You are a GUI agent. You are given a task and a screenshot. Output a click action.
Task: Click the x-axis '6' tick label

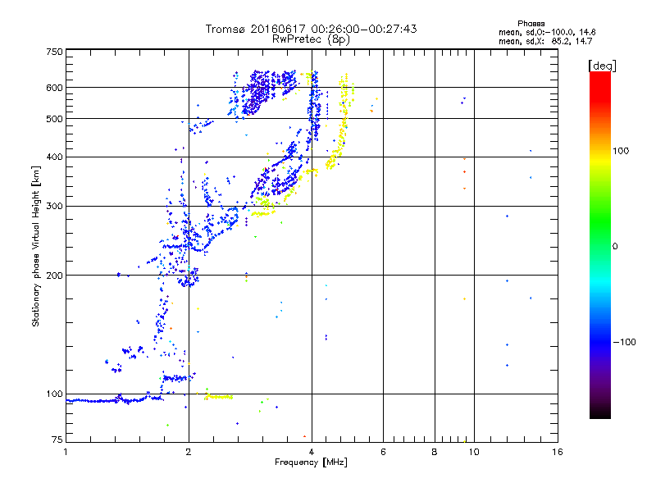click(x=383, y=452)
